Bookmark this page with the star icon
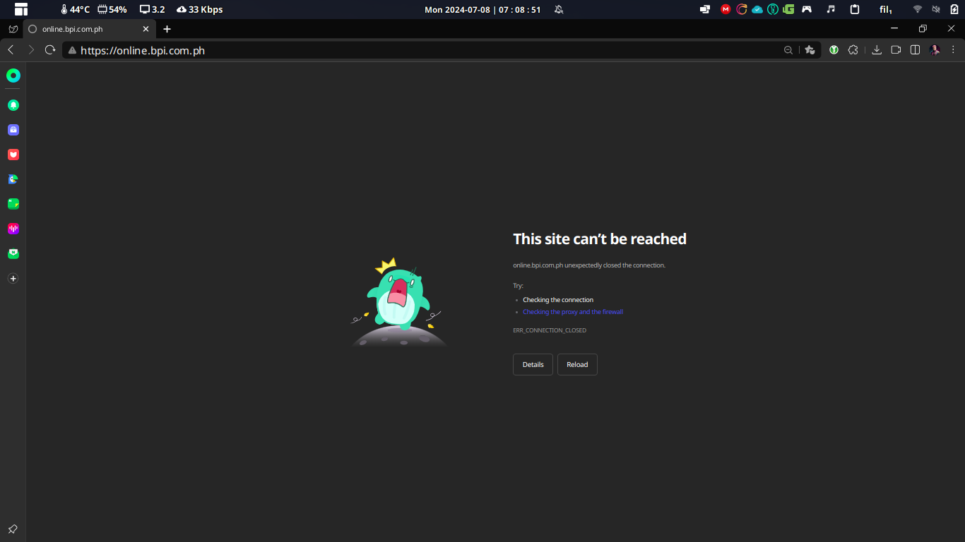 tap(810, 50)
